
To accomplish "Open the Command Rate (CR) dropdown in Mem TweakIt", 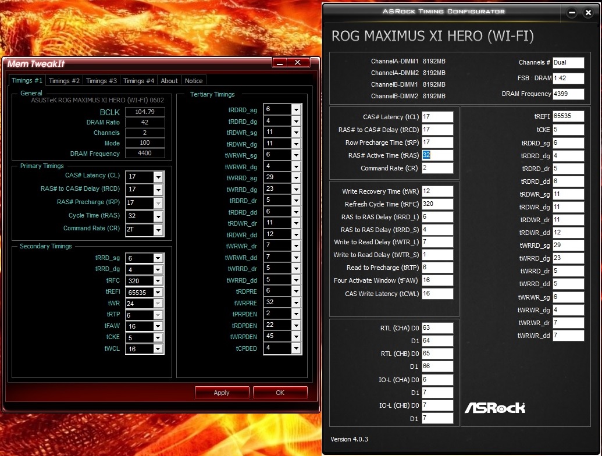I will [158, 230].
